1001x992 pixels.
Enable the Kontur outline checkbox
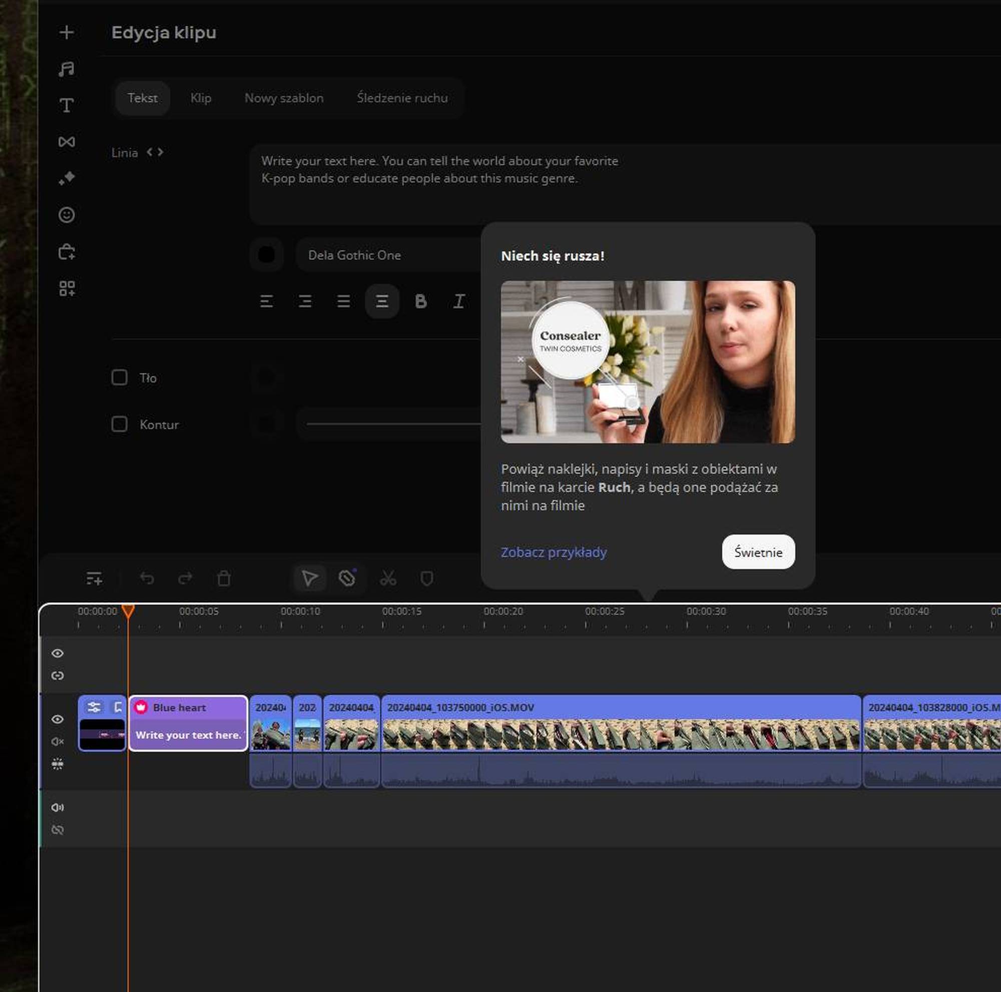click(120, 424)
